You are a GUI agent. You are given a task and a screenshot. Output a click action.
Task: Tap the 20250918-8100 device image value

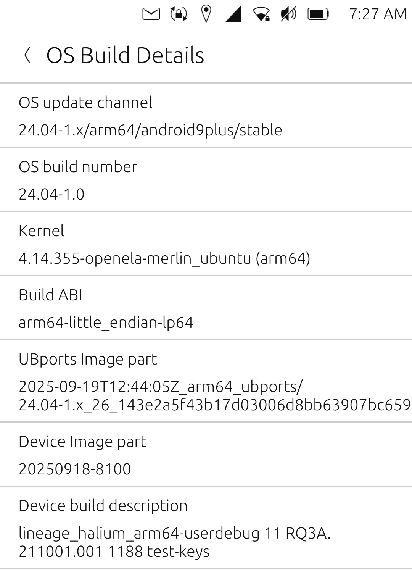[x=75, y=469]
